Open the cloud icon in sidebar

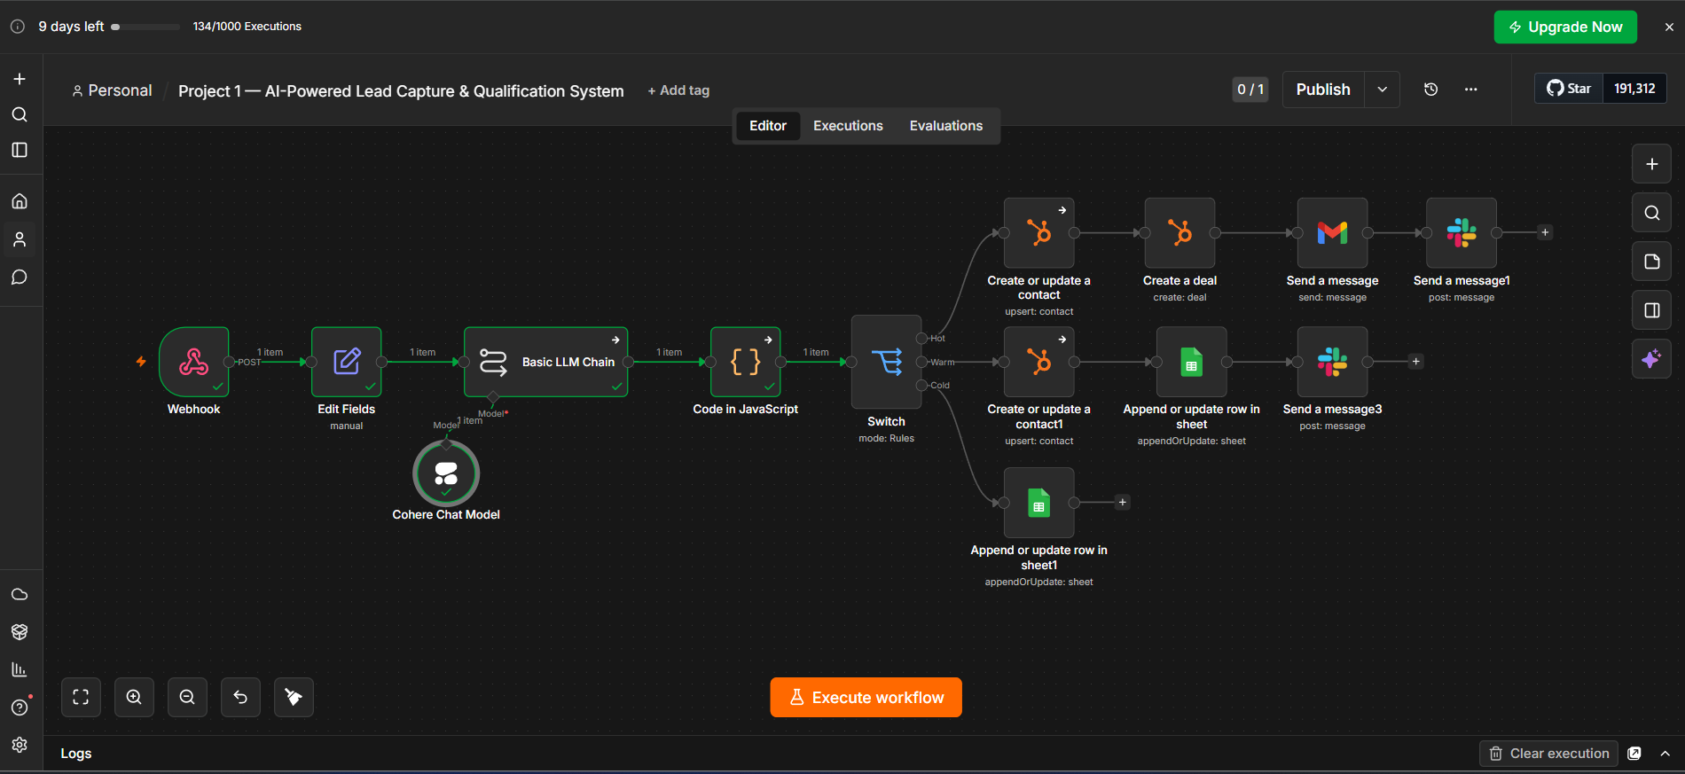(x=20, y=594)
